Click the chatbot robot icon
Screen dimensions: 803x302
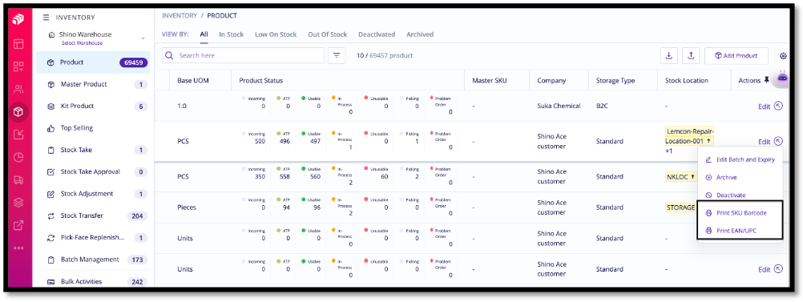(782, 78)
